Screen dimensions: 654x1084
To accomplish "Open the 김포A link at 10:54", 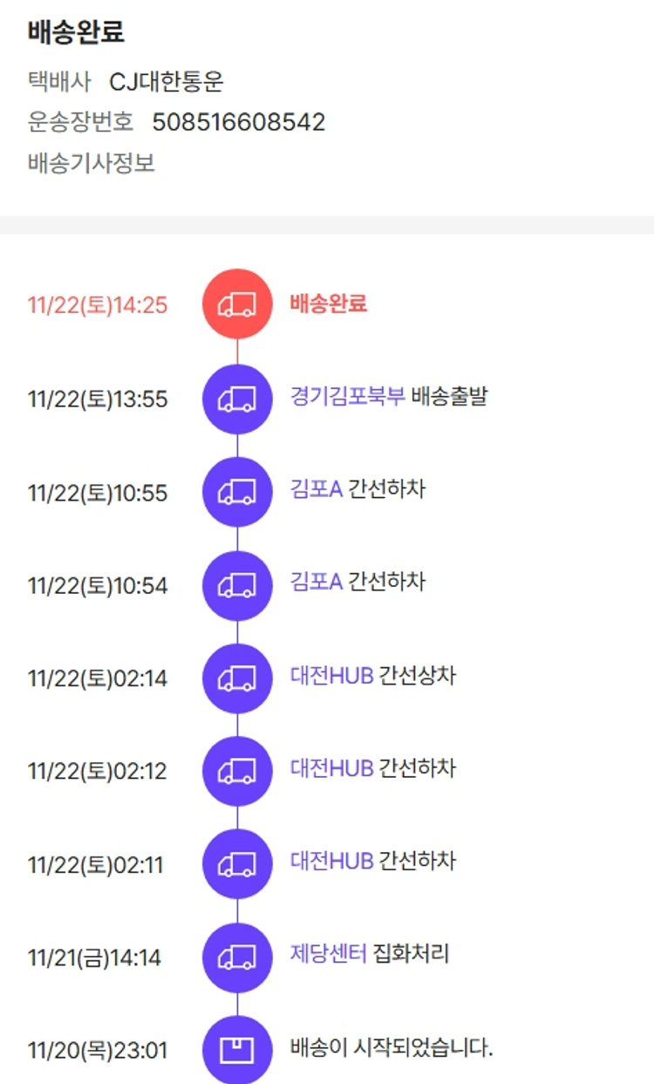I will pyautogui.click(x=317, y=582).
